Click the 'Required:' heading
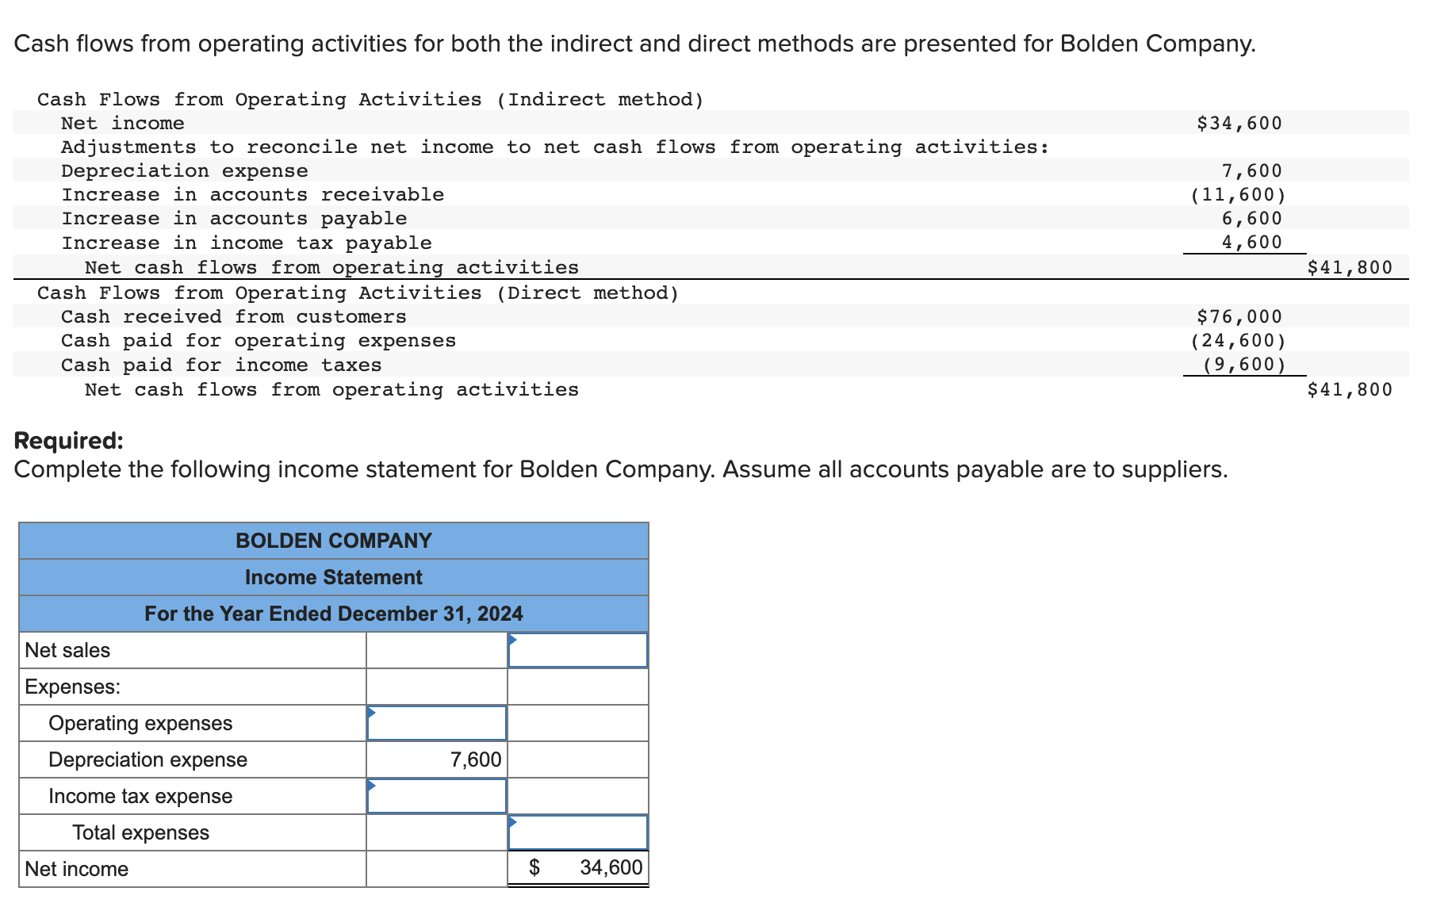Viewport: 1448px width, 922px height. [69, 440]
